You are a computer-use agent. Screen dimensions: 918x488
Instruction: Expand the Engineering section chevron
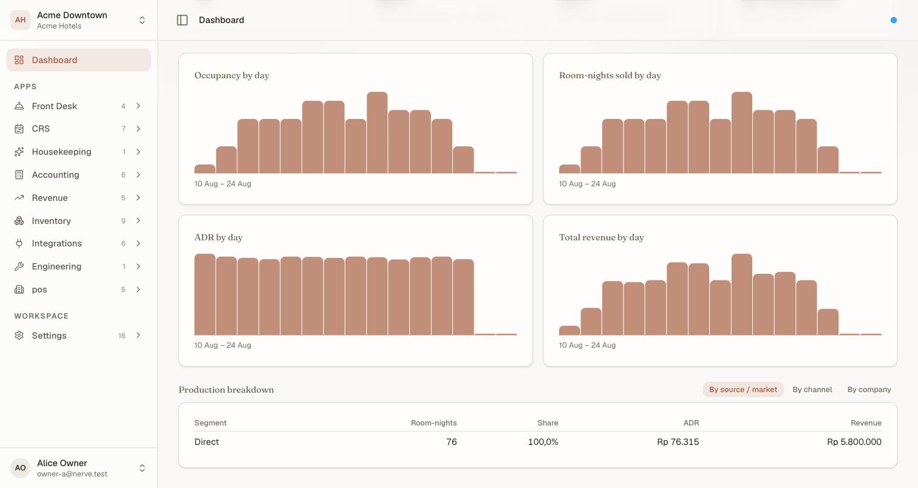[138, 266]
